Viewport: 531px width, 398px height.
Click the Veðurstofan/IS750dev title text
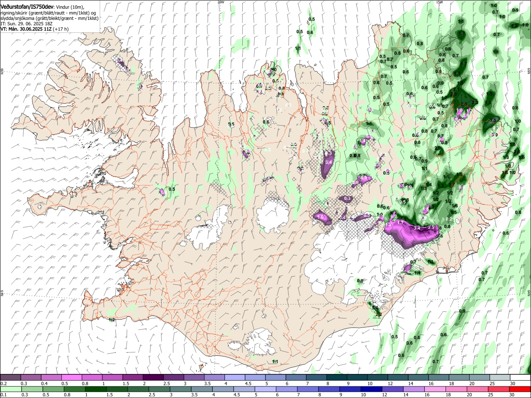[x=27, y=7]
